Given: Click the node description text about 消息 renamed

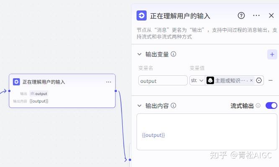Looking at the screenshot, I should [207, 33].
